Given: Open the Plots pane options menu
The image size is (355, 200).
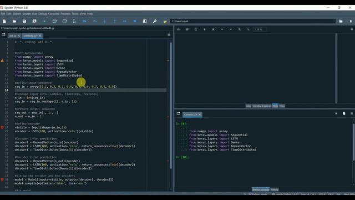Looking at the screenshot, I should (352, 29).
